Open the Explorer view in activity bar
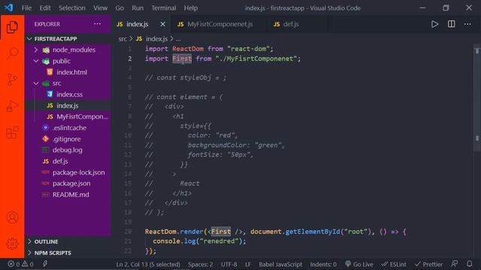This screenshot has width=481, height=270. pyautogui.click(x=12, y=27)
